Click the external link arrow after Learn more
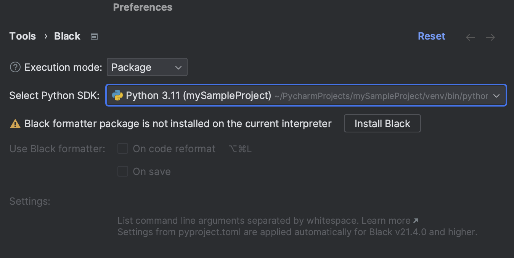Viewport: 514px width, 258px height. tap(415, 220)
